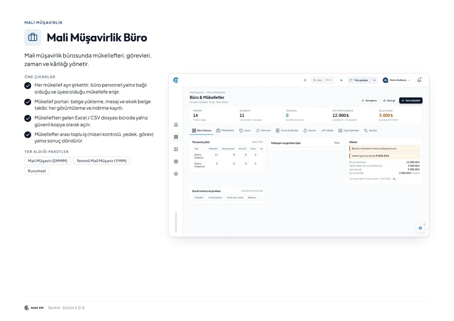
Task: Open the Kârlılık tab
Action: point(327,130)
